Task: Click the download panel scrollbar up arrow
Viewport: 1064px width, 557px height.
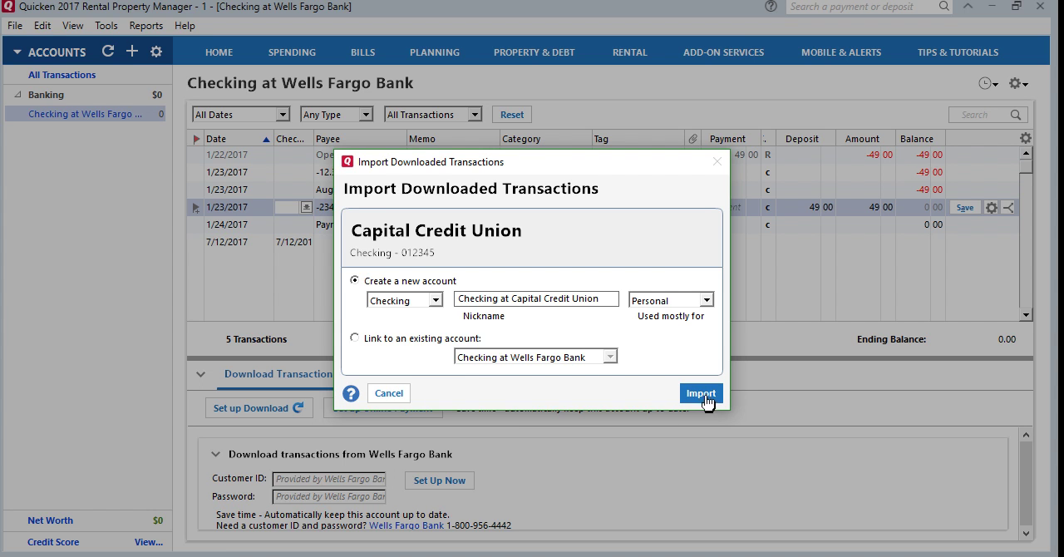Action: click(1026, 435)
